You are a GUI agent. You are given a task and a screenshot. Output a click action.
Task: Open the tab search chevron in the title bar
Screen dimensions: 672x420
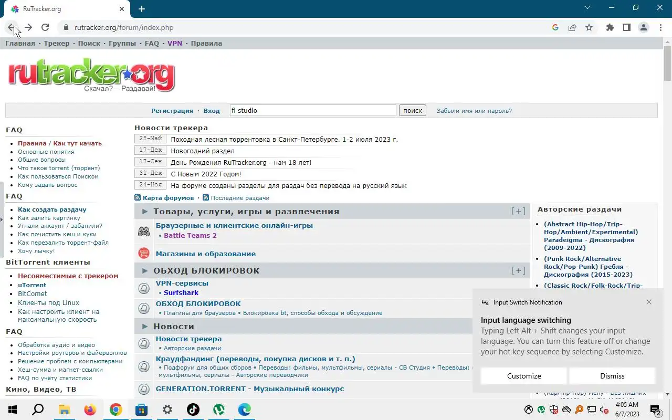587,7
